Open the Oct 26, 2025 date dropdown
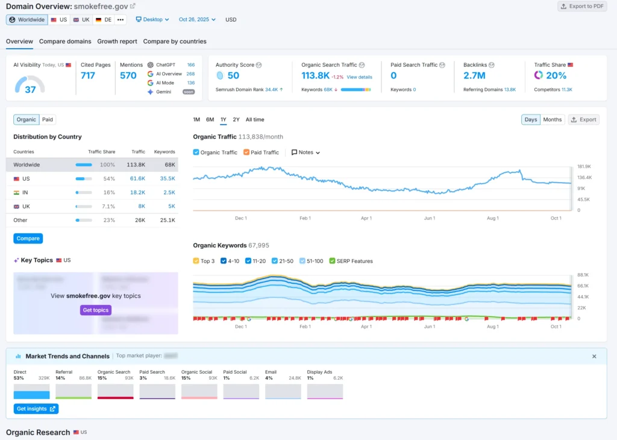617x440 pixels. 197,19
